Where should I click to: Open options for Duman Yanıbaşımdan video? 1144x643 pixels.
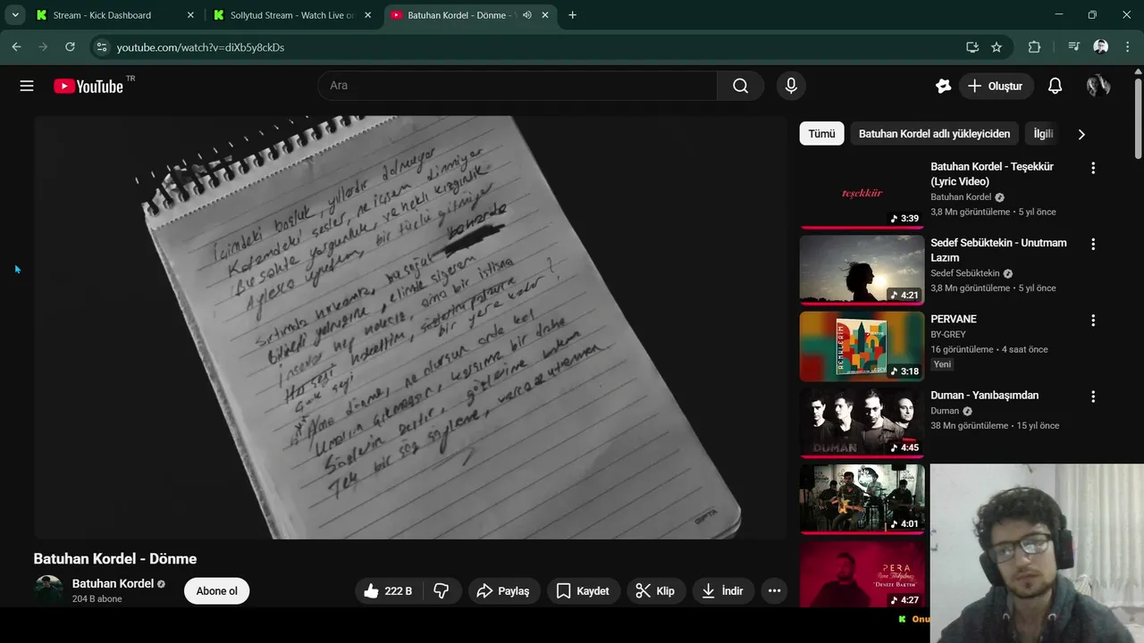tap(1092, 397)
